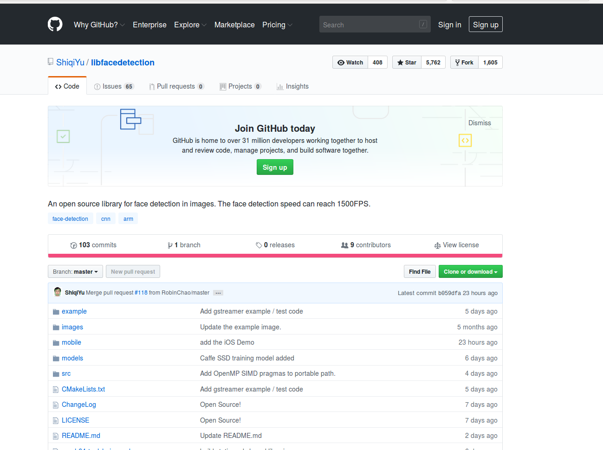
Task: Open the Branch: master dropdown
Action: click(75, 271)
